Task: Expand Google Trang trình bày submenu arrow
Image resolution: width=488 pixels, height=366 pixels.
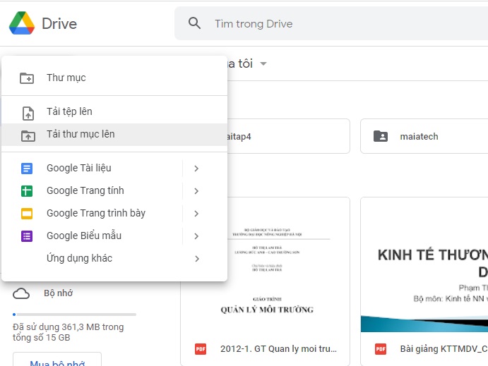Action: coord(196,214)
